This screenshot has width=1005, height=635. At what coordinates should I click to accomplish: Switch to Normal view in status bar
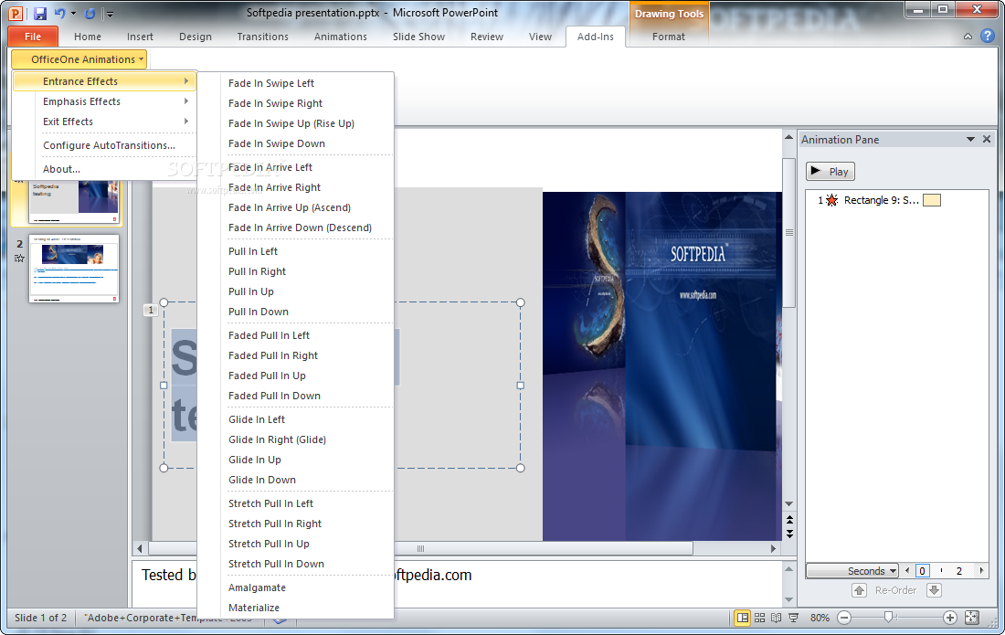[742, 618]
